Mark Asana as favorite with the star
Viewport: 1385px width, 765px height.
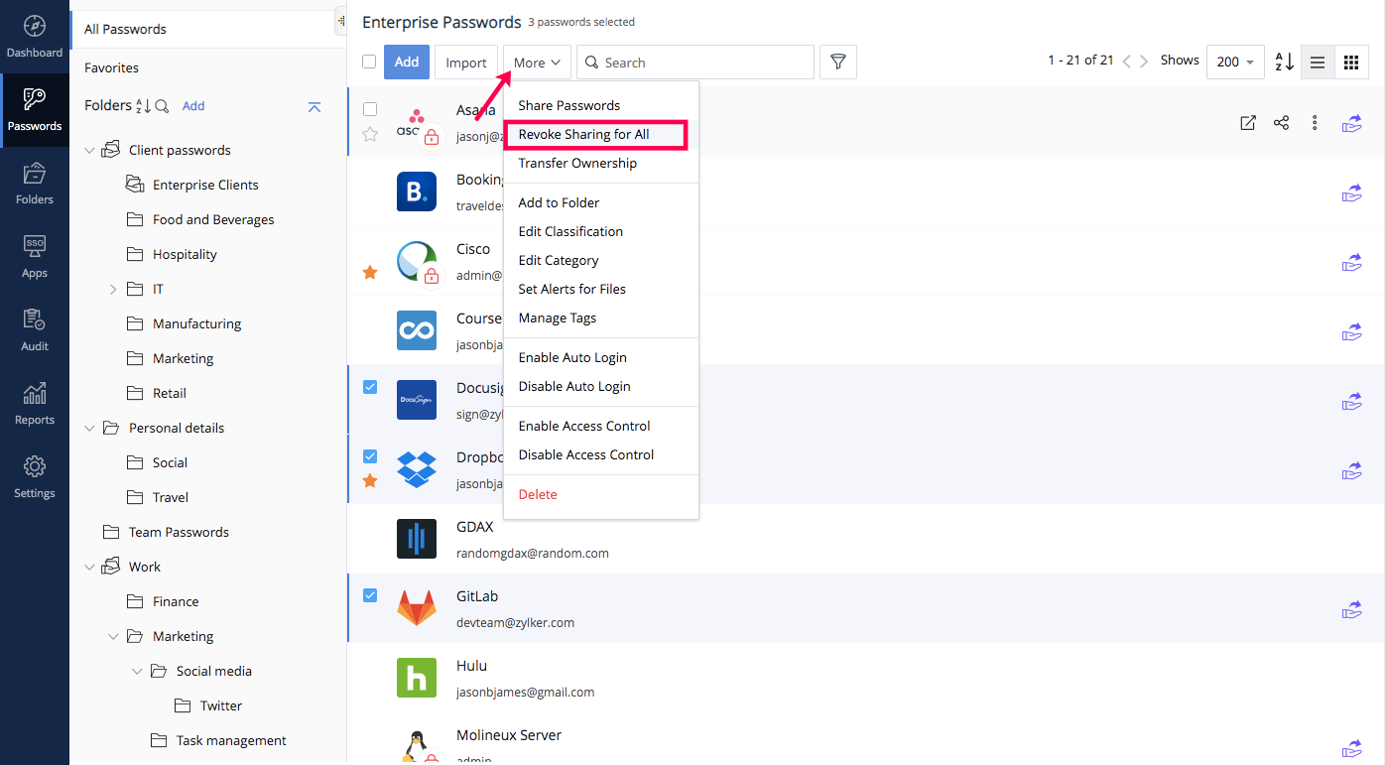tap(370, 134)
